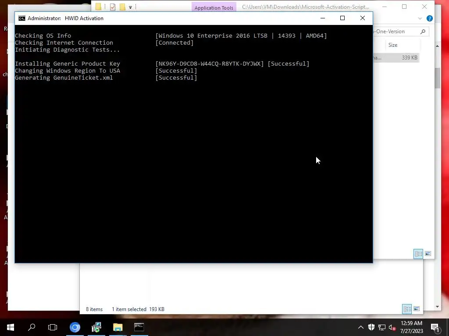Open the Chromium browser from the taskbar
Image resolution: width=449 pixels, height=336 pixels.
coord(75,327)
